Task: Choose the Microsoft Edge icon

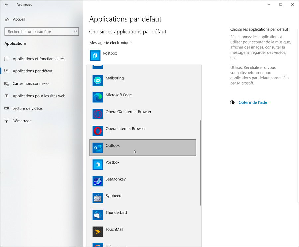Action: (98, 97)
